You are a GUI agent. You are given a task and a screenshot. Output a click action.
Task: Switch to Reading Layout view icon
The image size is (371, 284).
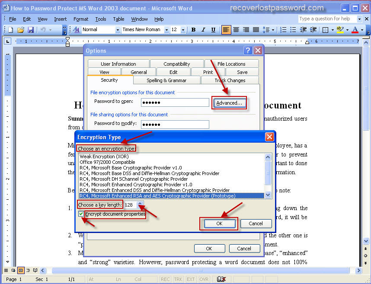coord(35,270)
